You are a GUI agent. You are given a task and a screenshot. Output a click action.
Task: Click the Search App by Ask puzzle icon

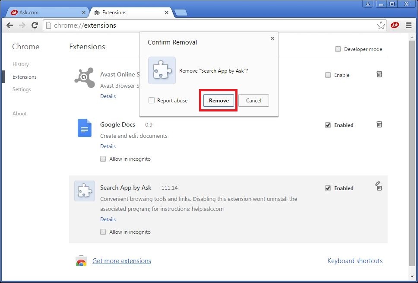(85, 191)
